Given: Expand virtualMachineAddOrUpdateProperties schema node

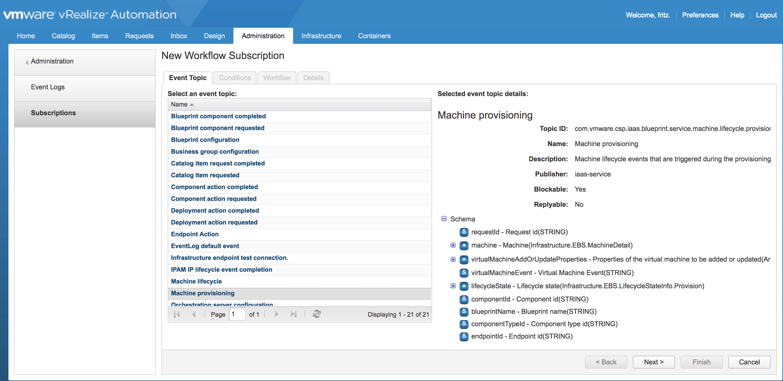Looking at the screenshot, I should click(453, 259).
